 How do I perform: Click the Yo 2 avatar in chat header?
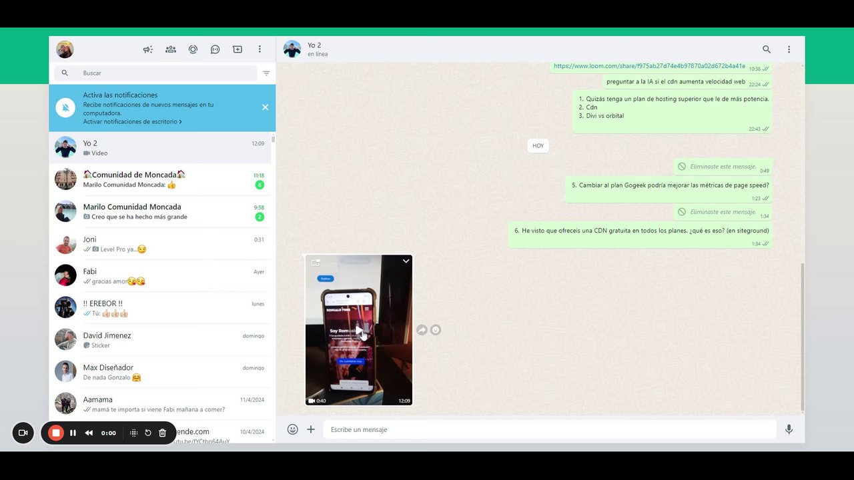[x=292, y=49]
